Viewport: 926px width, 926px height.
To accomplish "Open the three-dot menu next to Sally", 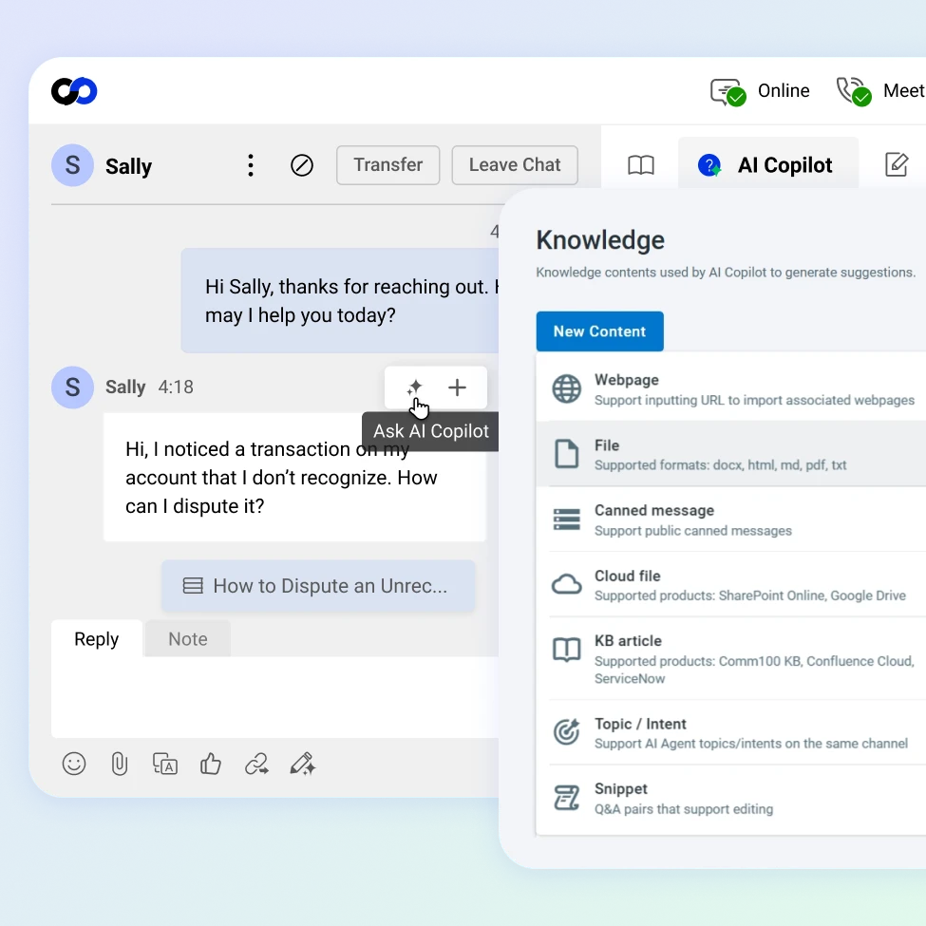I will pos(251,165).
